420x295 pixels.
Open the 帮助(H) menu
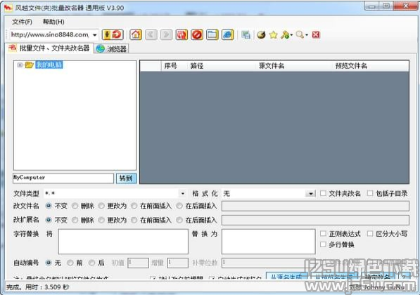click(53, 22)
